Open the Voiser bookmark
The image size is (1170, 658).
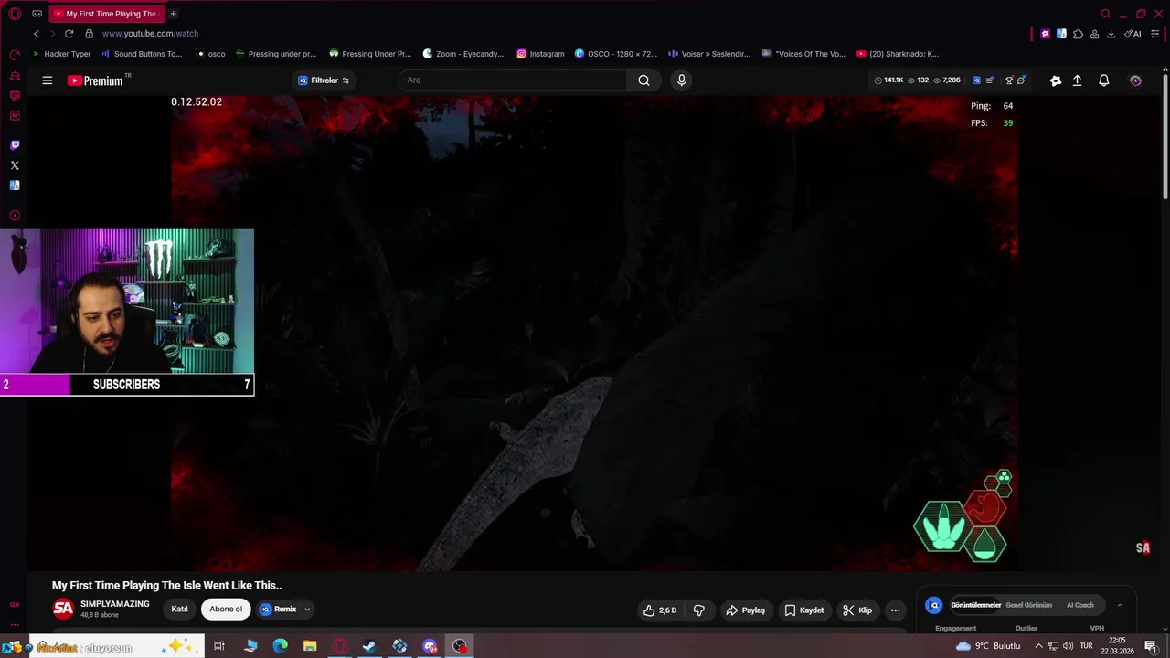point(709,54)
